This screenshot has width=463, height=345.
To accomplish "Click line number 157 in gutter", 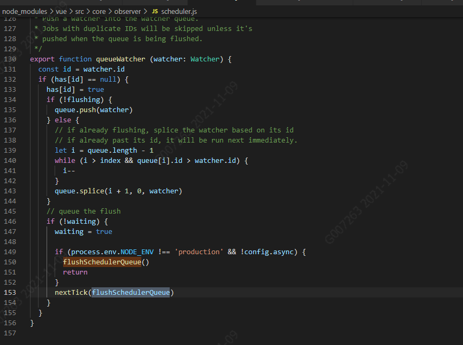I will click(10, 333).
